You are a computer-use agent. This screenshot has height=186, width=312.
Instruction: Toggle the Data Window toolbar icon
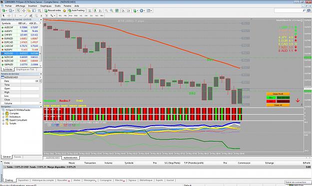pos(23,10)
